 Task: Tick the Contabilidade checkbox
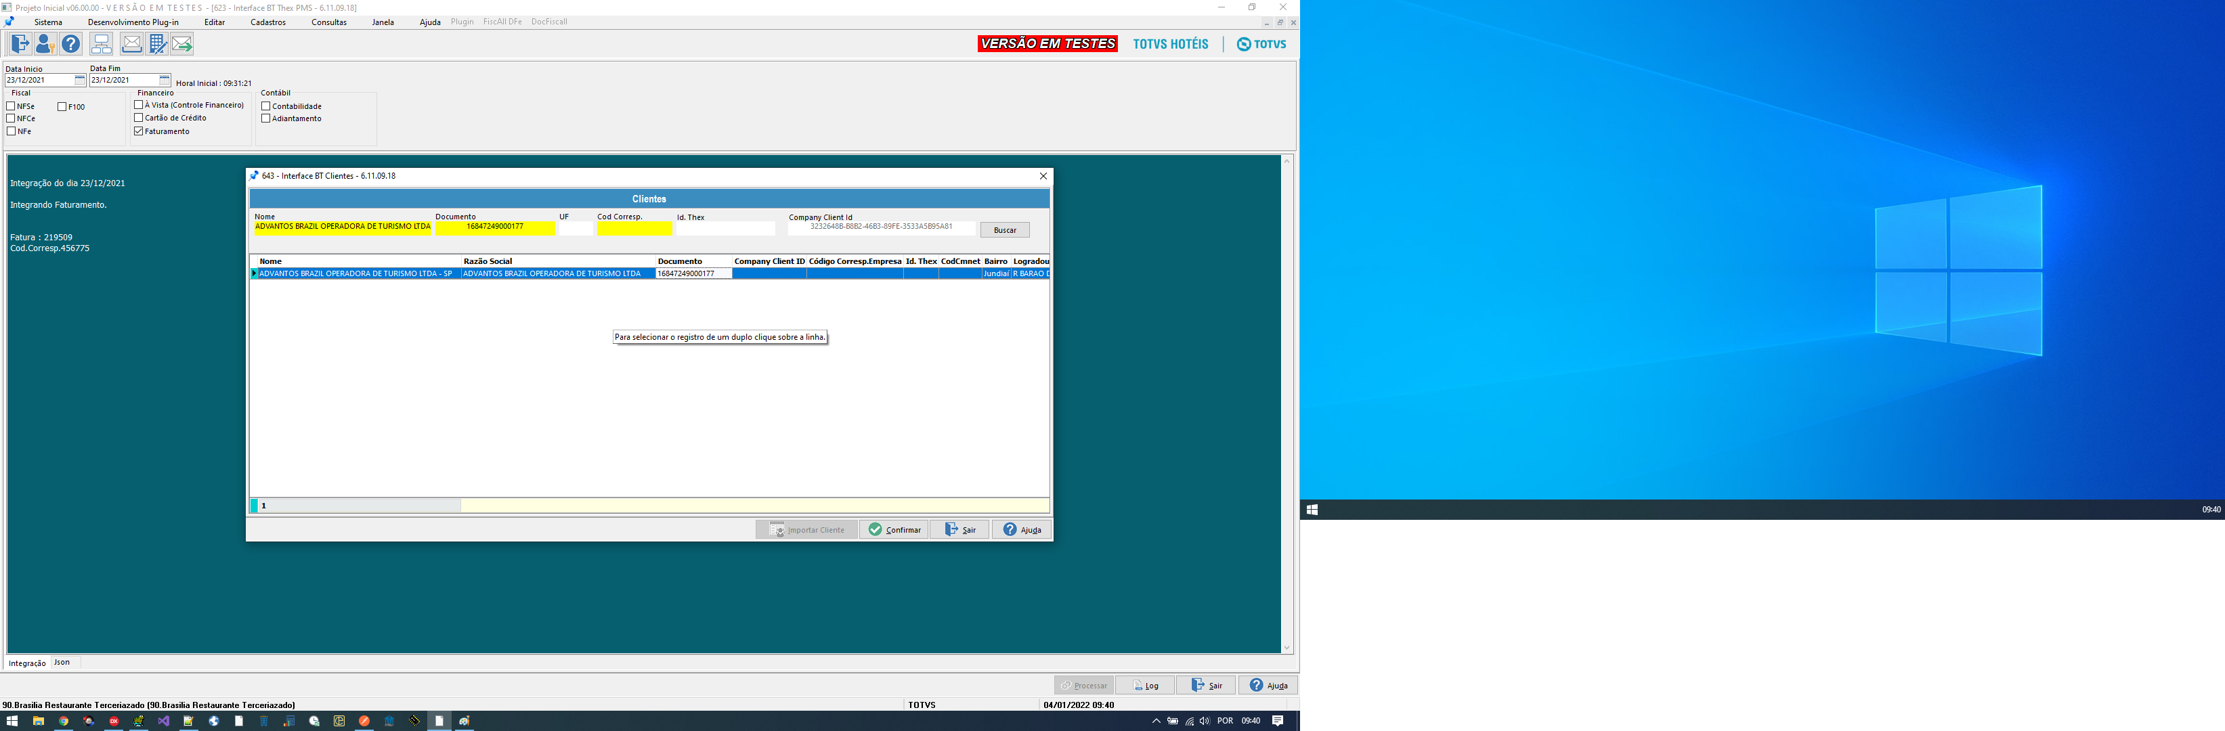[x=266, y=106]
